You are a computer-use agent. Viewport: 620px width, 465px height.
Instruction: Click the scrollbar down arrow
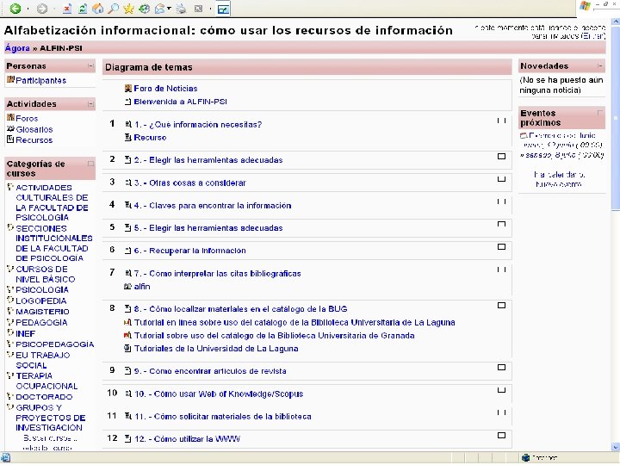pos(616,447)
